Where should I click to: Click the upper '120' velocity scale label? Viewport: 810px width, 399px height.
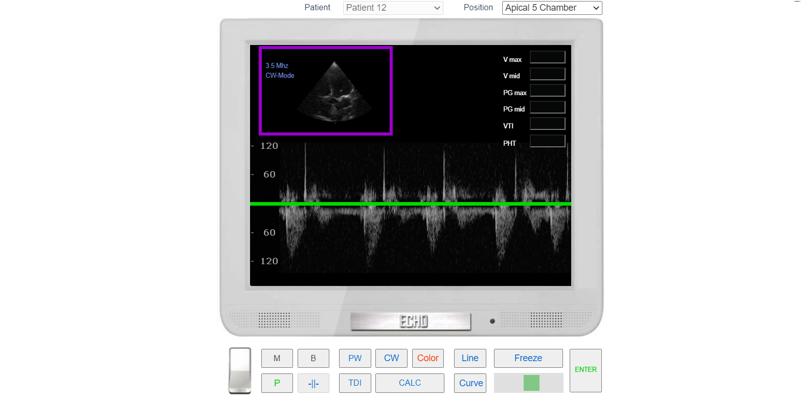tap(269, 146)
